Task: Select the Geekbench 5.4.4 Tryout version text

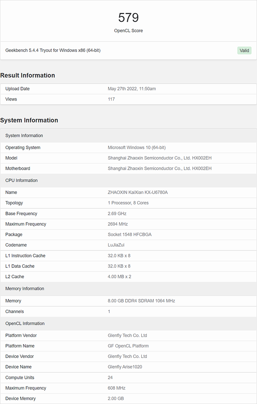Action: point(53,50)
